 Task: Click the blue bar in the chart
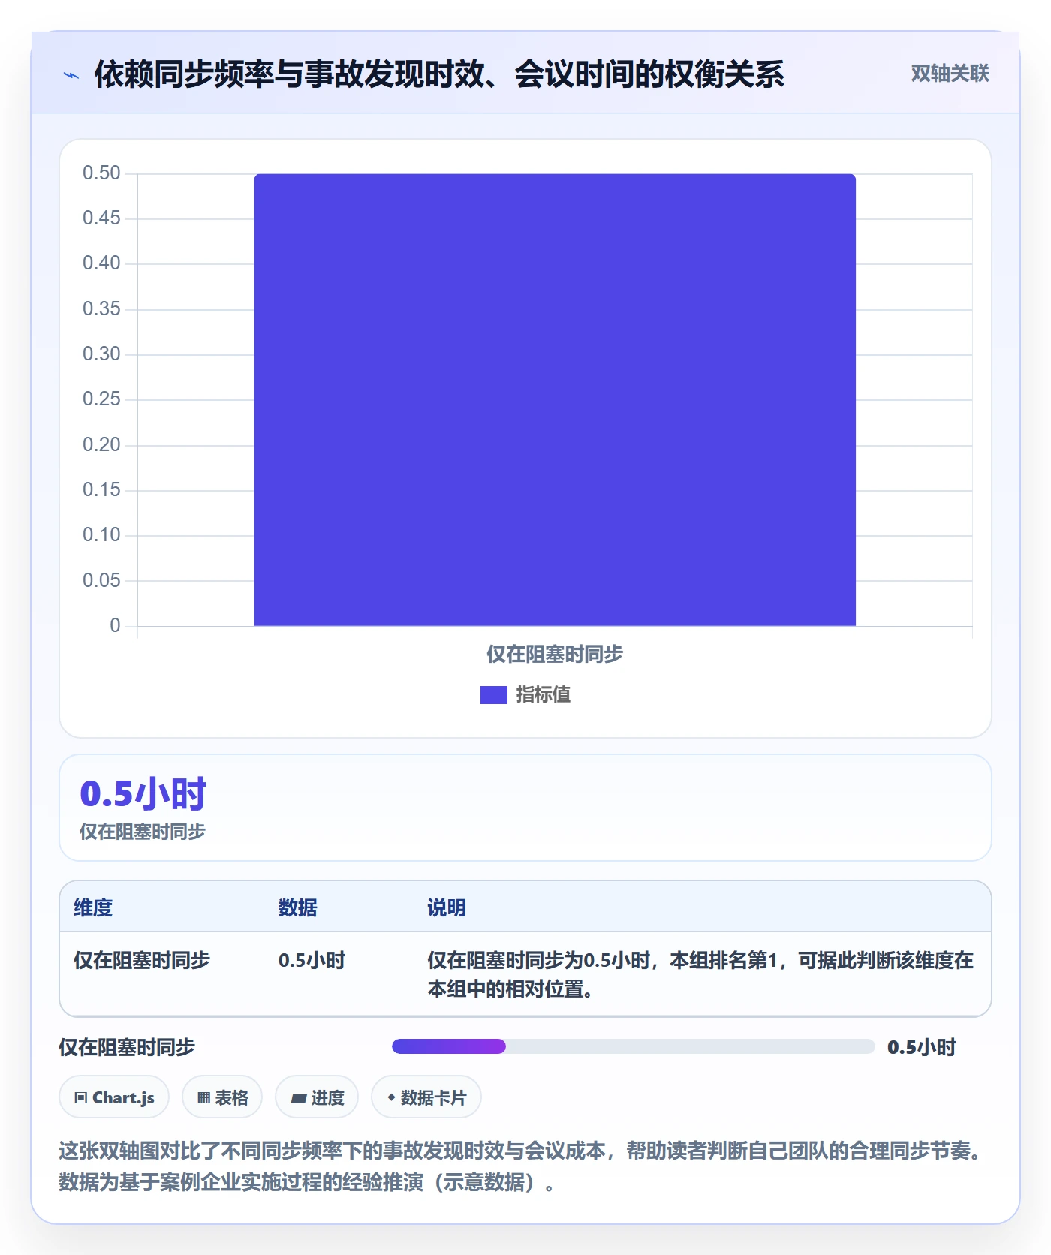(x=555, y=400)
